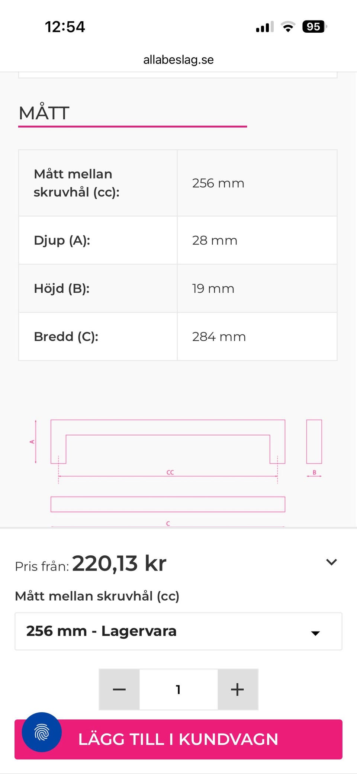Open the 256 mm - Lagervara dropdown
Screen dimensions: 357x774
[178, 631]
